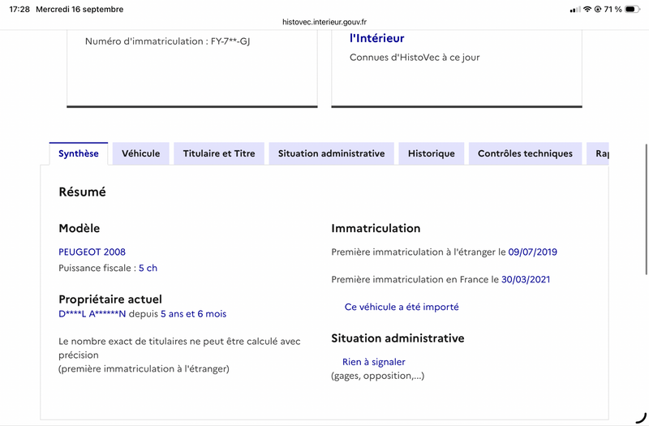
Task: Click the Modèle heading
Action: (x=79, y=228)
